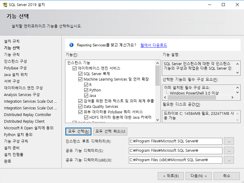The width and height of the screenshot is (244, 183).
Task: Uncheck the Python feature checkbox
Action: [x=86, y=90]
